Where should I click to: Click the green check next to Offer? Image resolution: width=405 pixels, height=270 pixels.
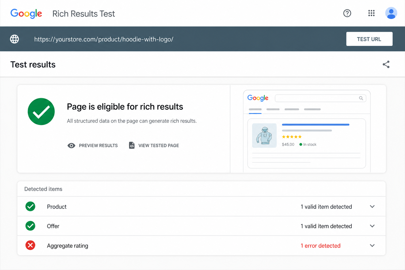(30, 226)
